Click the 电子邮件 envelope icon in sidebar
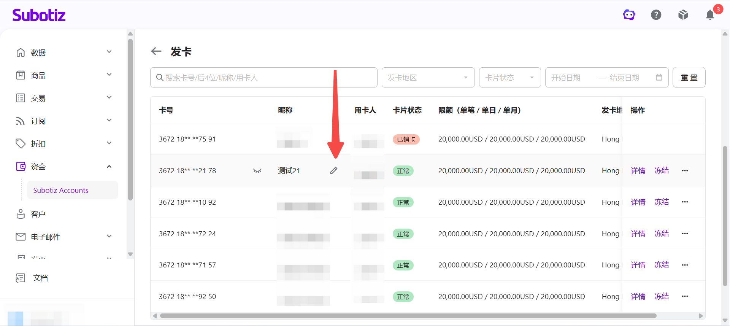Screen dimensions: 730x326 click(x=21, y=237)
